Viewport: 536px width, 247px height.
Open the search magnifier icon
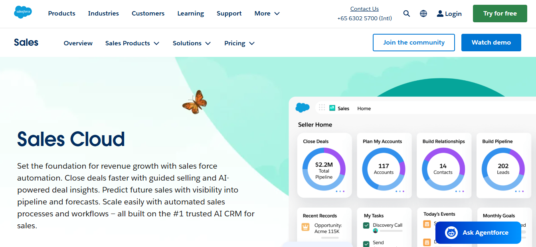pos(407,14)
